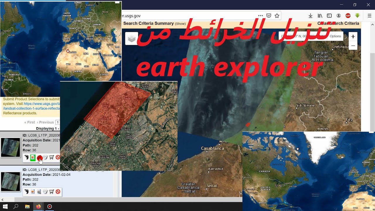Switch to Firefox in taskbar

coord(38,206)
